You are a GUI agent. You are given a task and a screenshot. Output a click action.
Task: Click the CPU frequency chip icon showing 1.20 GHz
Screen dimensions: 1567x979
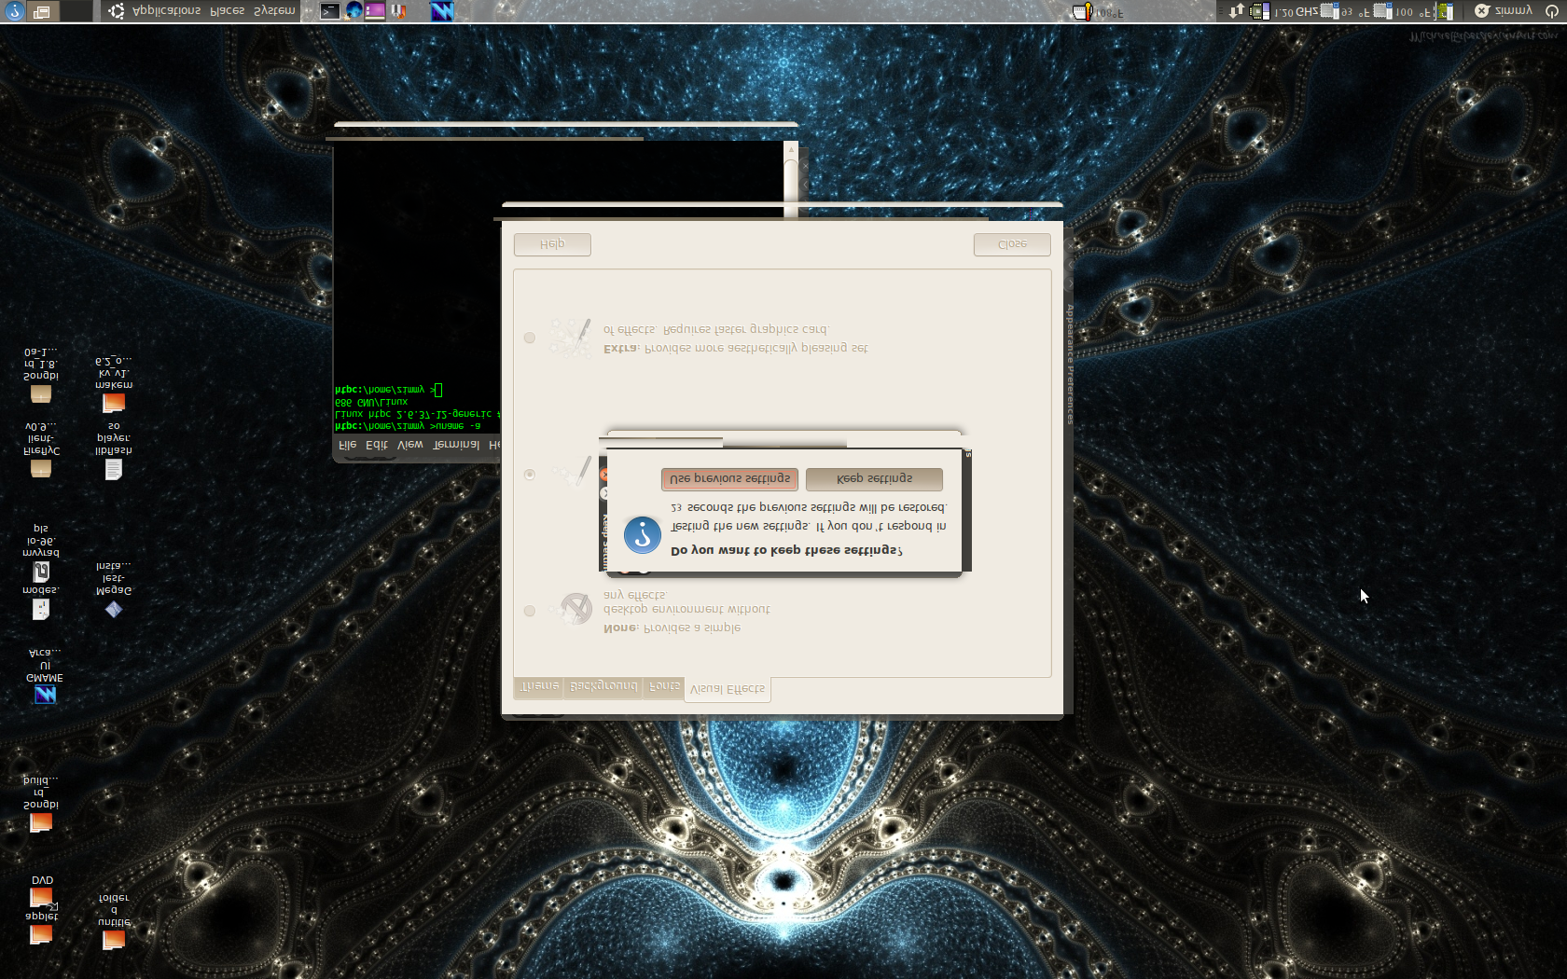tap(1260, 11)
